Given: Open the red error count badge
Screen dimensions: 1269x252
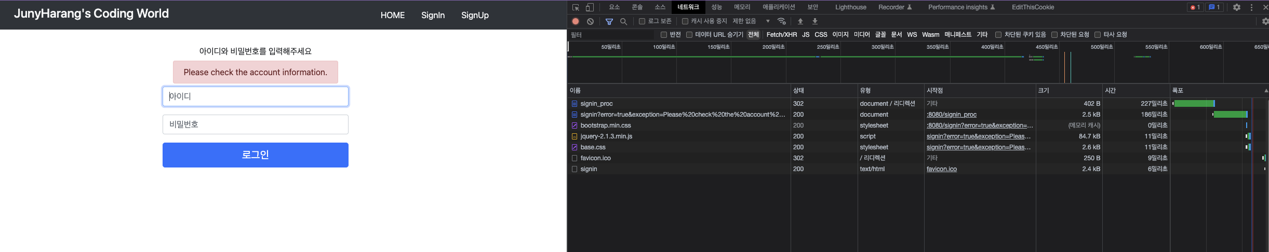Looking at the screenshot, I should pos(1195,7).
